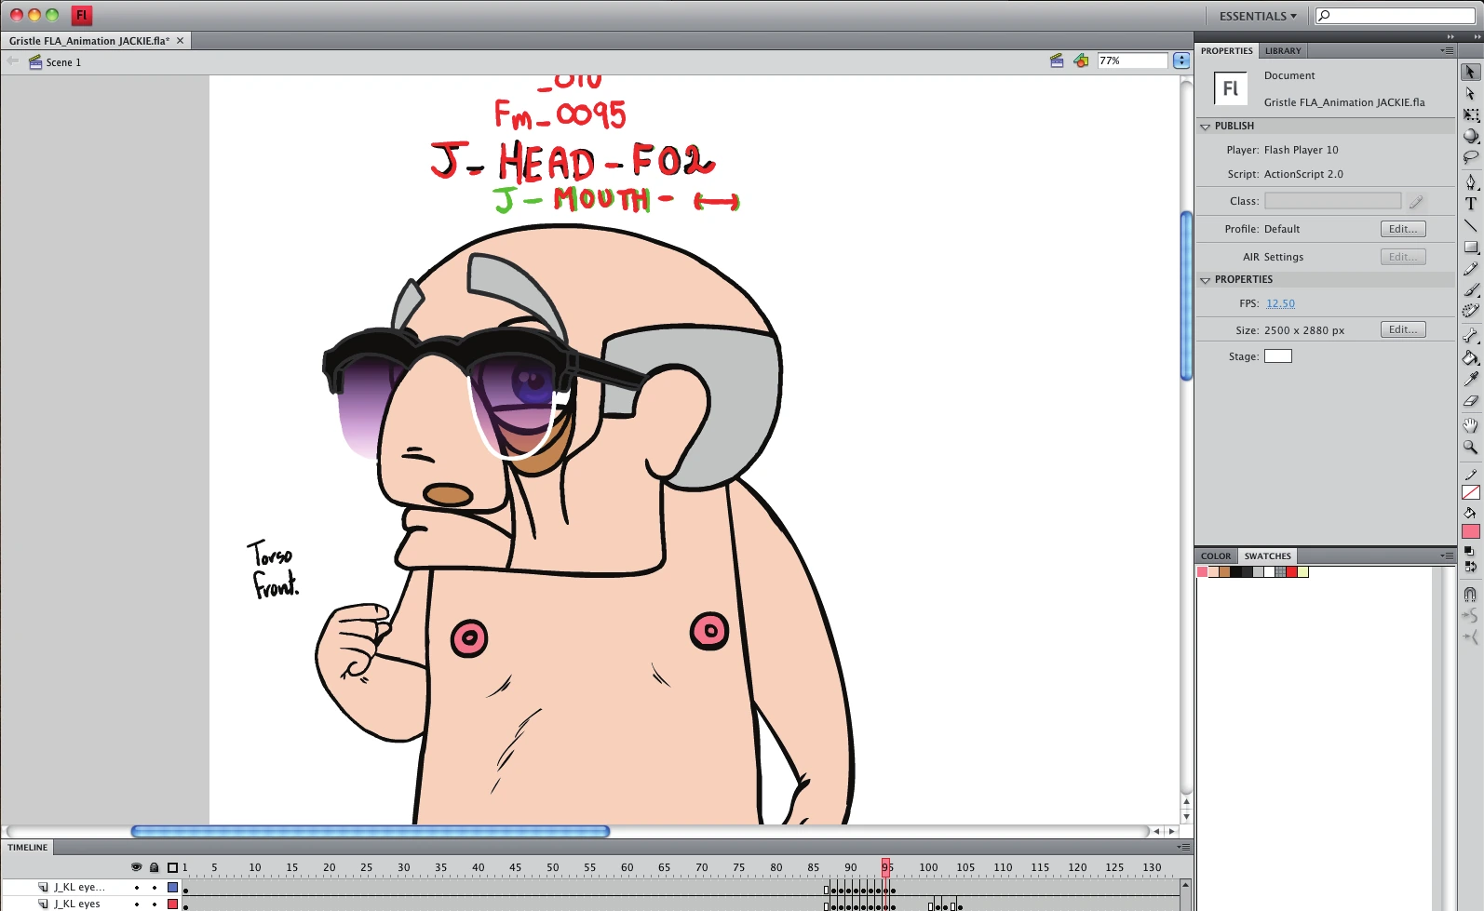Image resolution: width=1484 pixels, height=911 pixels.
Task: Choose the Pen tool
Action: pos(1471,181)
